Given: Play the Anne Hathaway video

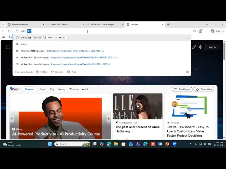Looking at the screenshot, I should [138, 106].
